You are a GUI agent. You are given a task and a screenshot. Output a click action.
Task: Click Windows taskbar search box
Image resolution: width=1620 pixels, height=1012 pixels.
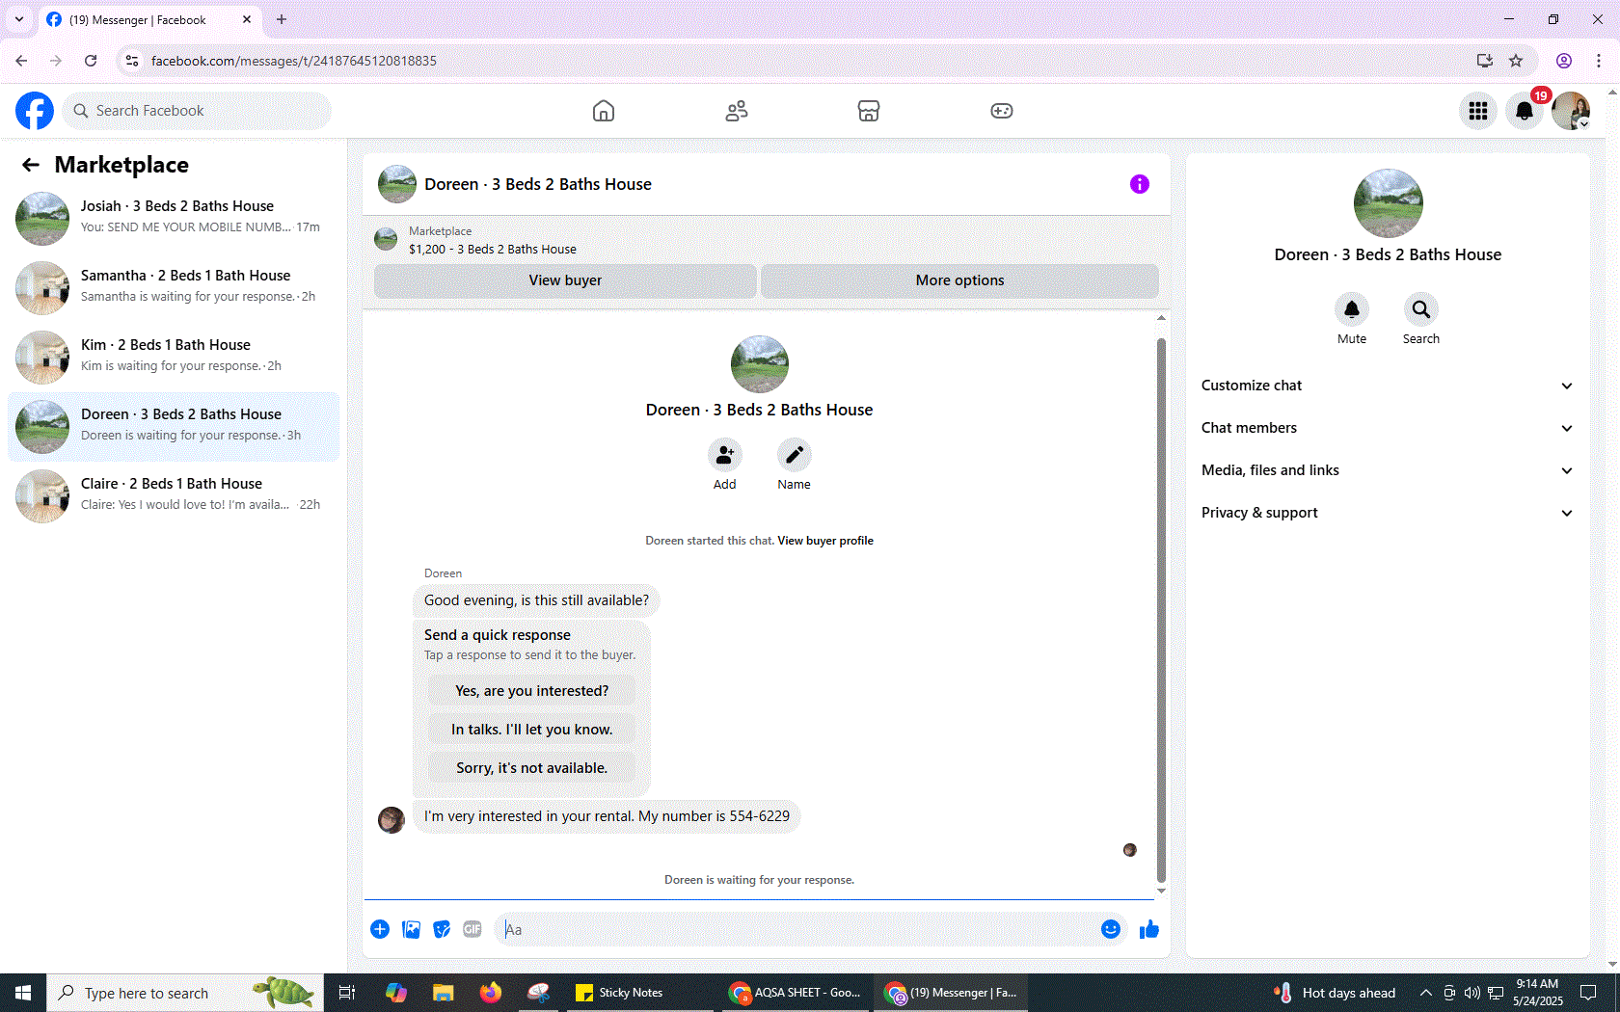point(185,993)
